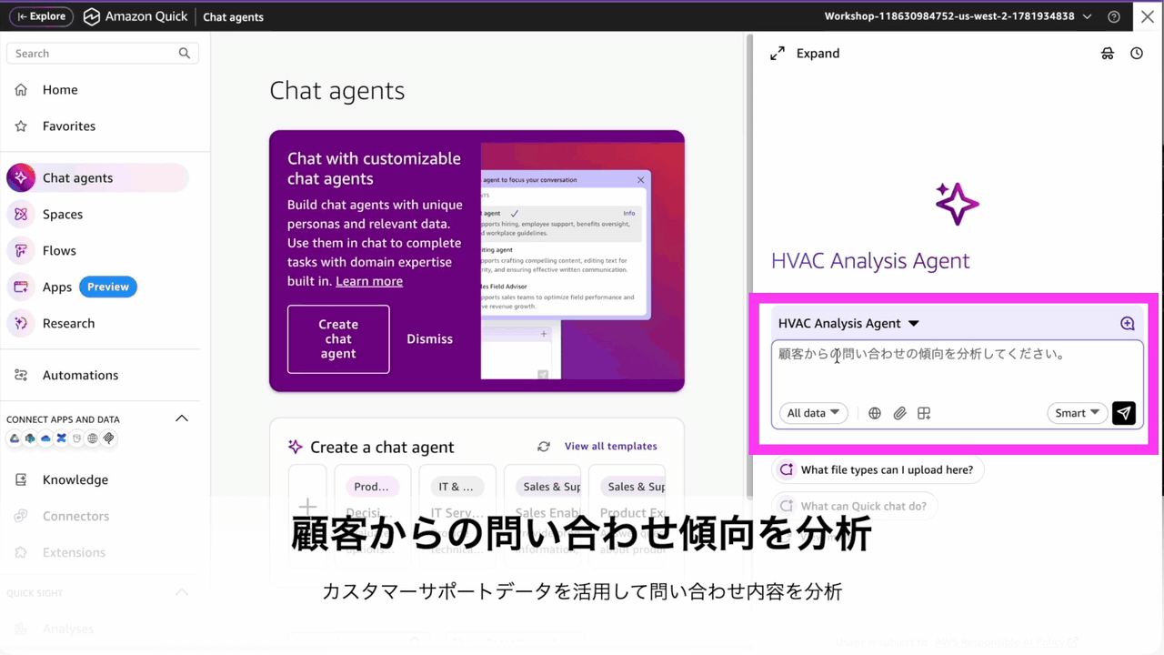Click the Chat agents breadcrumb in top bar
1164x655 pixels.
coord(233,16)
